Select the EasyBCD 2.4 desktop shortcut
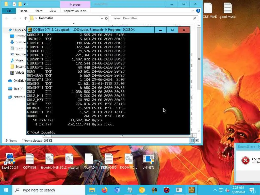Viewport: 260px width, 195px height. point(10,161)
